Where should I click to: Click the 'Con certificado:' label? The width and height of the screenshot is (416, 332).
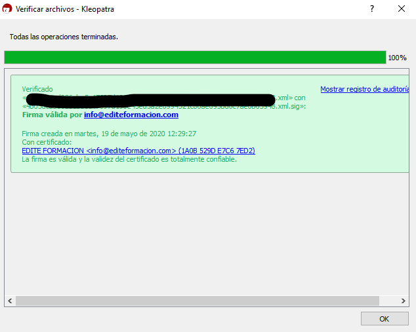(x=47, y=142)
